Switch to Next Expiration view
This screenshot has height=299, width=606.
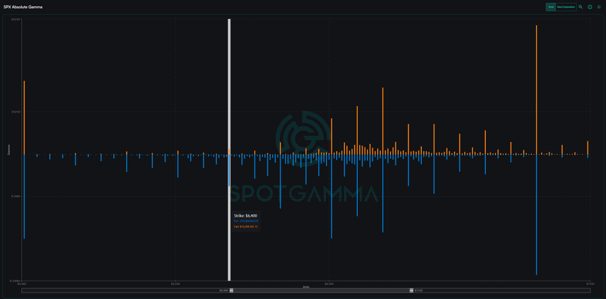(x=566, y=7)
